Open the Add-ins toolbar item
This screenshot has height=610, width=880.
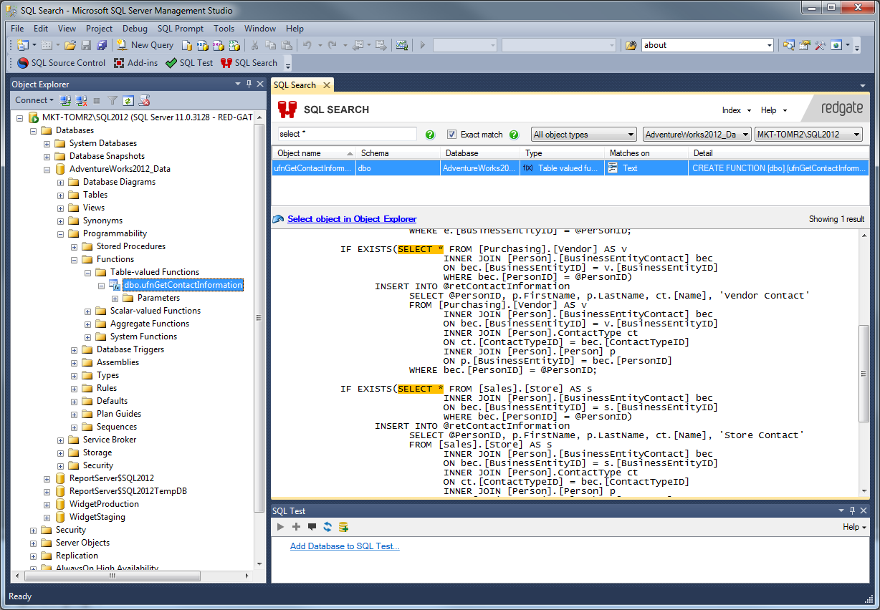coord(135,63)
